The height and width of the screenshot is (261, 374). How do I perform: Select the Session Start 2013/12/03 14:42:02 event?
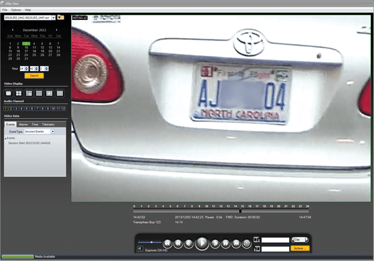29,143
